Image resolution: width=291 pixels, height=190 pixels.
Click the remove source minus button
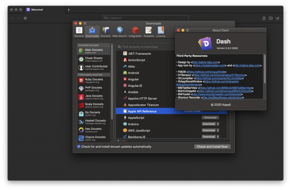coord(123,141)
